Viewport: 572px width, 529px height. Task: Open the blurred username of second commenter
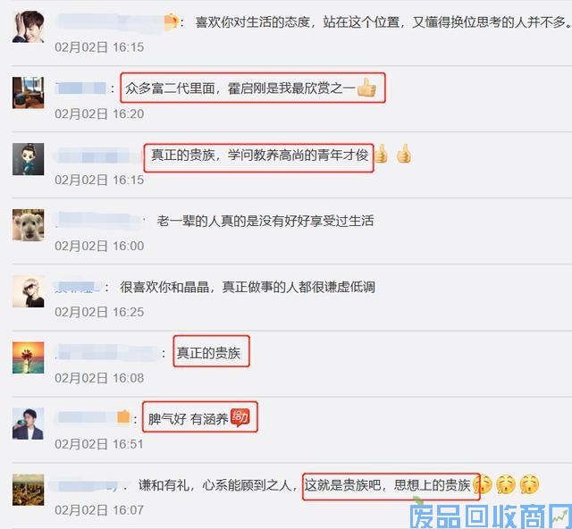click(x=80, y=88)
